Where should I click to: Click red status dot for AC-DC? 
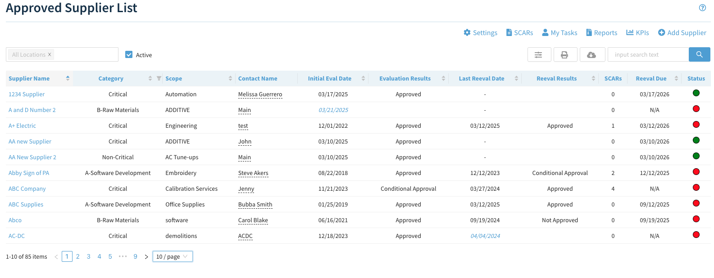pos(696,235)
